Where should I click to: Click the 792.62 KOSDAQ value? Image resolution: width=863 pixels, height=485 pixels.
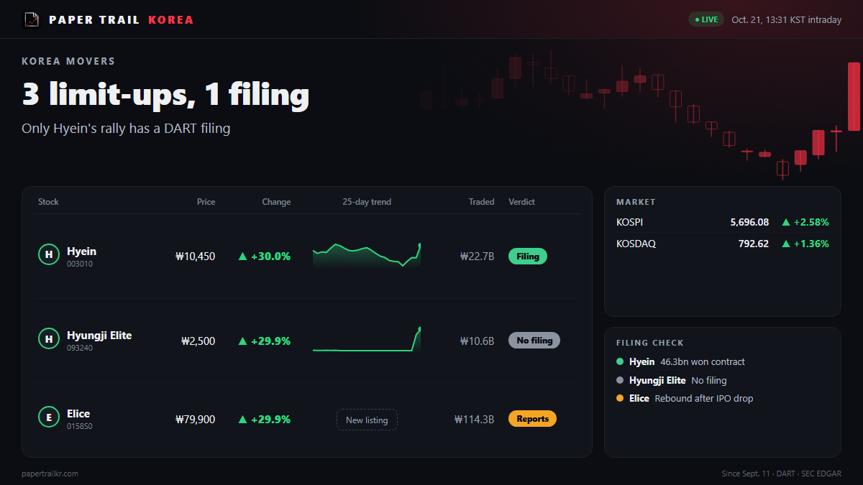(x=754, y=244)
